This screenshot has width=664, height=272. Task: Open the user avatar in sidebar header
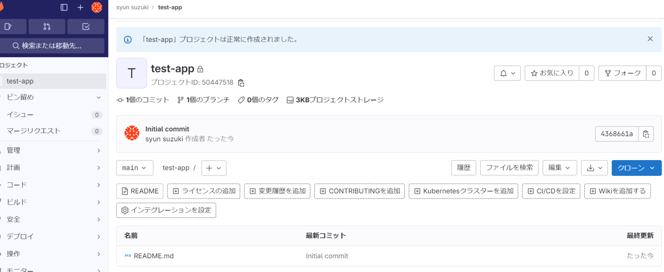pyautogui.click(x=97, y=7)
